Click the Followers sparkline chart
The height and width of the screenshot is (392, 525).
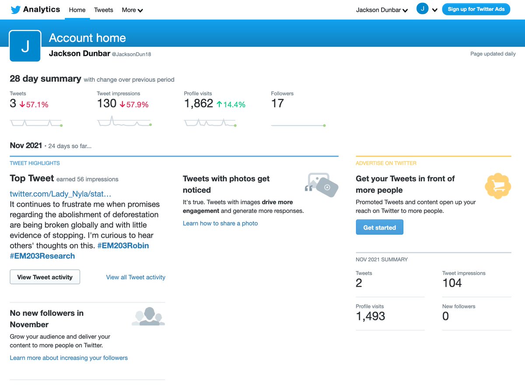tap(298, 125)
